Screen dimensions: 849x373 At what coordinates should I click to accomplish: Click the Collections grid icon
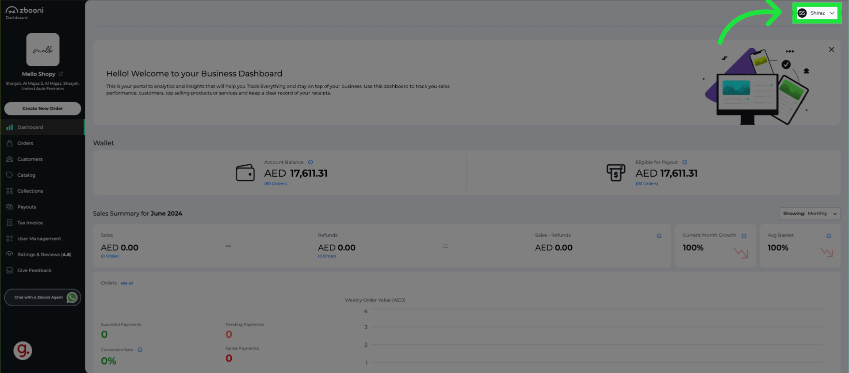[x=9, y=191]
